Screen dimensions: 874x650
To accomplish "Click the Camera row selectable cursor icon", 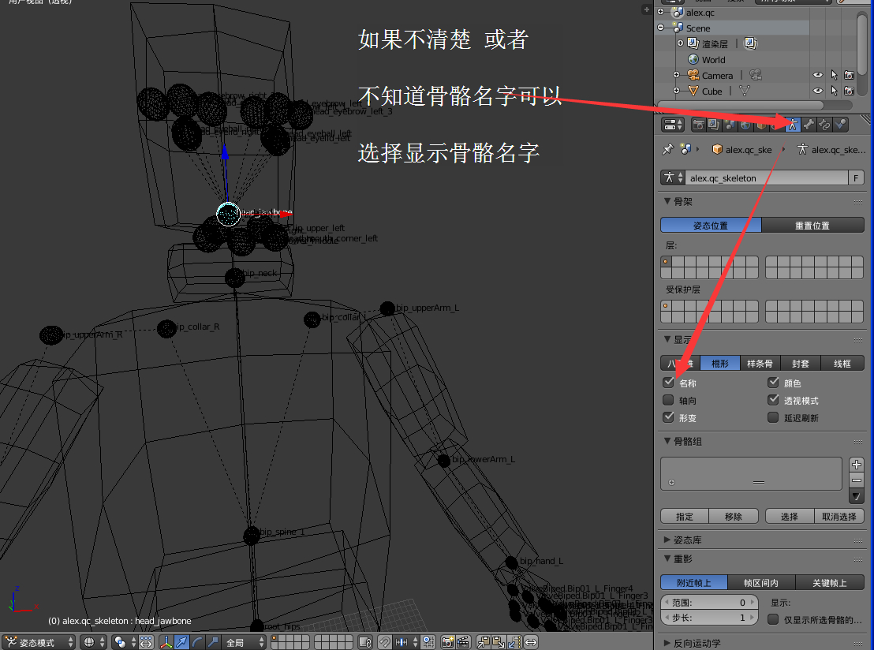I will click(x=834, y=75).
